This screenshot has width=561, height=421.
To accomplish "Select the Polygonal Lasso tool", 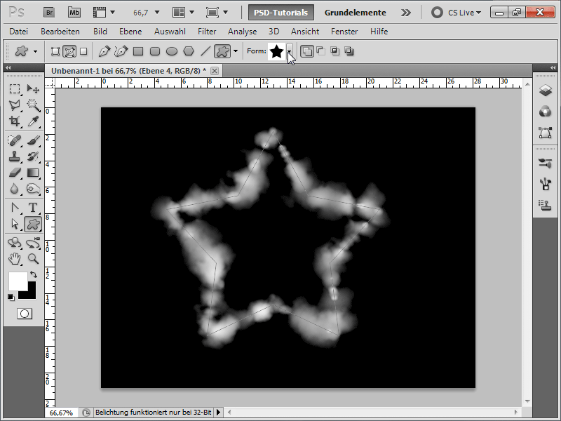I will [x=15, y=105].
